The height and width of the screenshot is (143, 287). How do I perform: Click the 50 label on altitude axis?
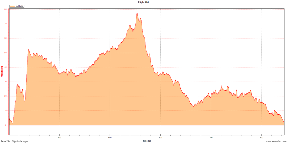click(x=6, y=53)
